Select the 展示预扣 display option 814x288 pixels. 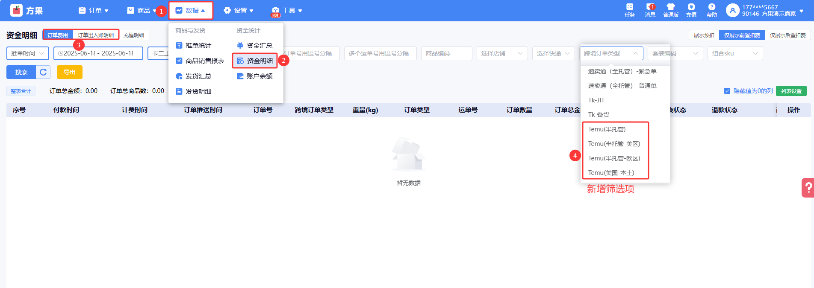(704, 35)
